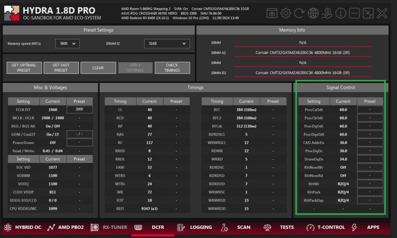Click the RFC value 384 (160ns)

(246, 110)
